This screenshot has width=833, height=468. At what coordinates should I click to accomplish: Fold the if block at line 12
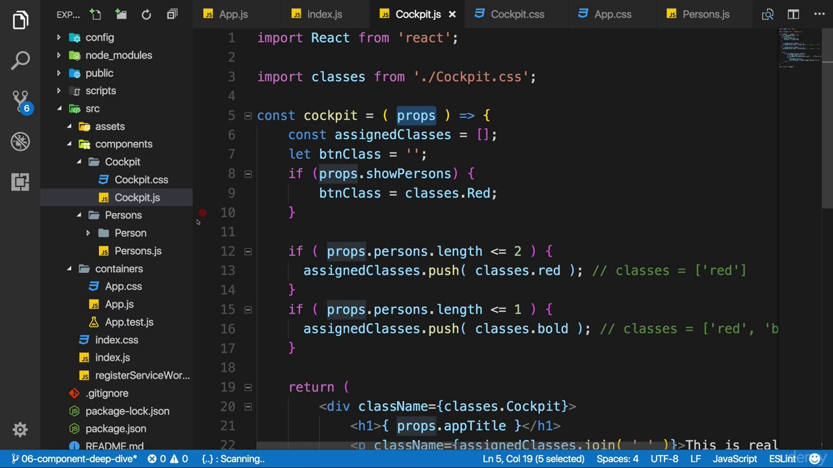[x=248, y=252]
